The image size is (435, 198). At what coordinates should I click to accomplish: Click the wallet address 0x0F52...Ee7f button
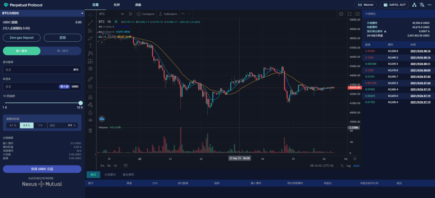(394, 5)
